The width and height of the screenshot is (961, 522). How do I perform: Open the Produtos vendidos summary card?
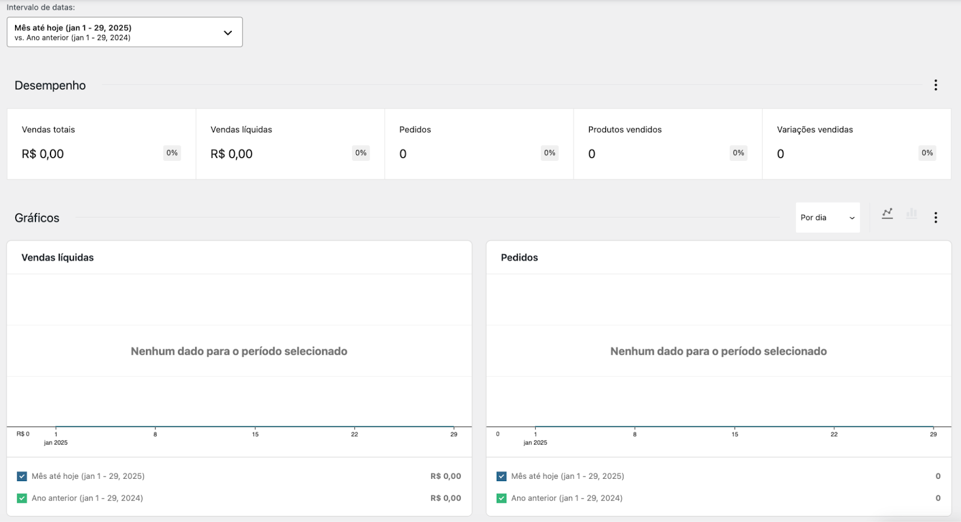tap(668, 144)
